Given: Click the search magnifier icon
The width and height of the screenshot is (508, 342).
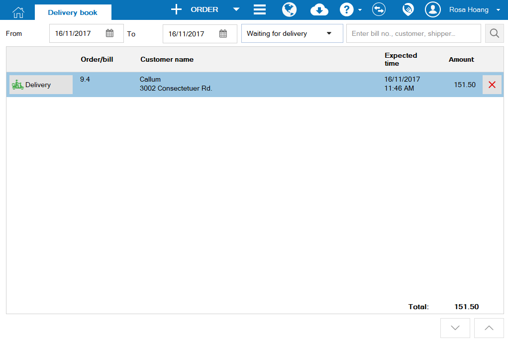Looking at the screenshot, I should 494,33.
